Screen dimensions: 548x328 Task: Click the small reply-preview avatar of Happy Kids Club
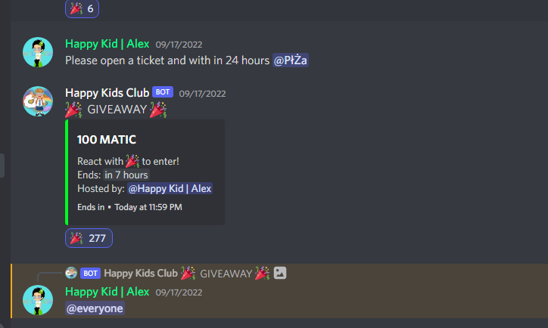(x=71, y=273)
